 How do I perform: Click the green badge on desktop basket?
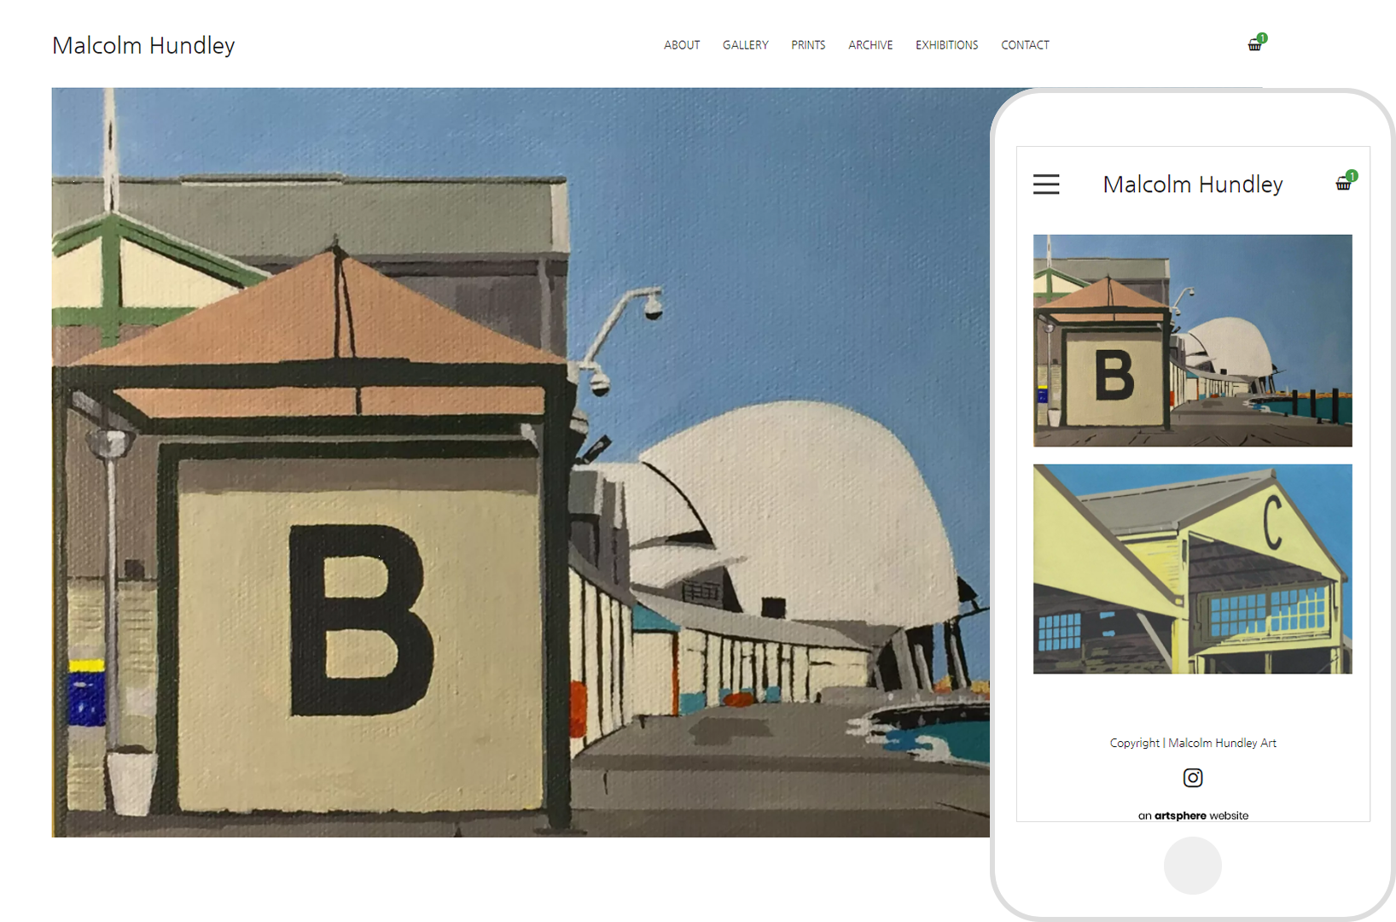[1262, 38]
